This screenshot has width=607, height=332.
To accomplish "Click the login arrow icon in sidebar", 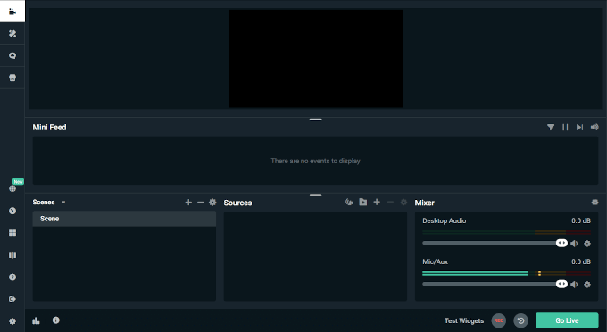I will tap(12, 299).
